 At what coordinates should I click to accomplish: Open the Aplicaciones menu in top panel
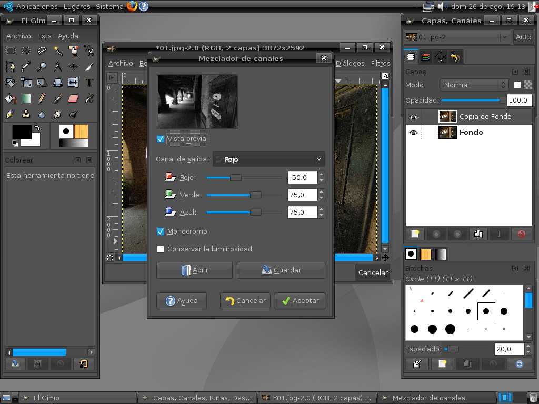[37, 6]
